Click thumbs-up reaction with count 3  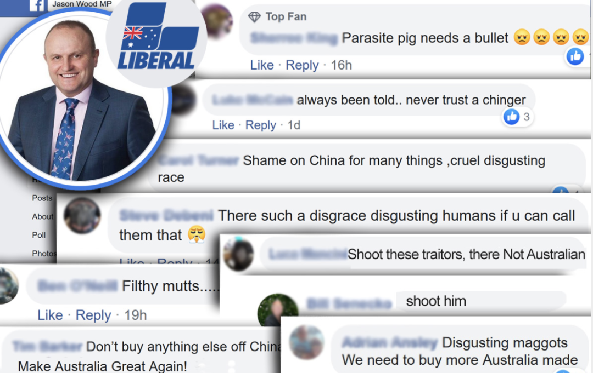click(x=511, y=117)
